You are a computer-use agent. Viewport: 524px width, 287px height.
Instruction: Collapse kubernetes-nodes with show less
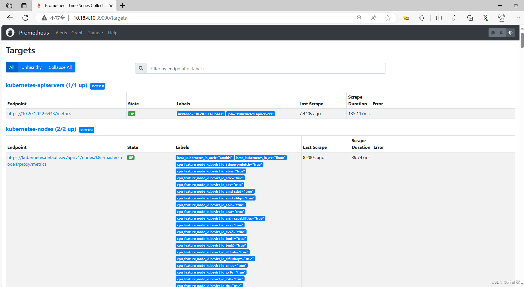(87, 130)
